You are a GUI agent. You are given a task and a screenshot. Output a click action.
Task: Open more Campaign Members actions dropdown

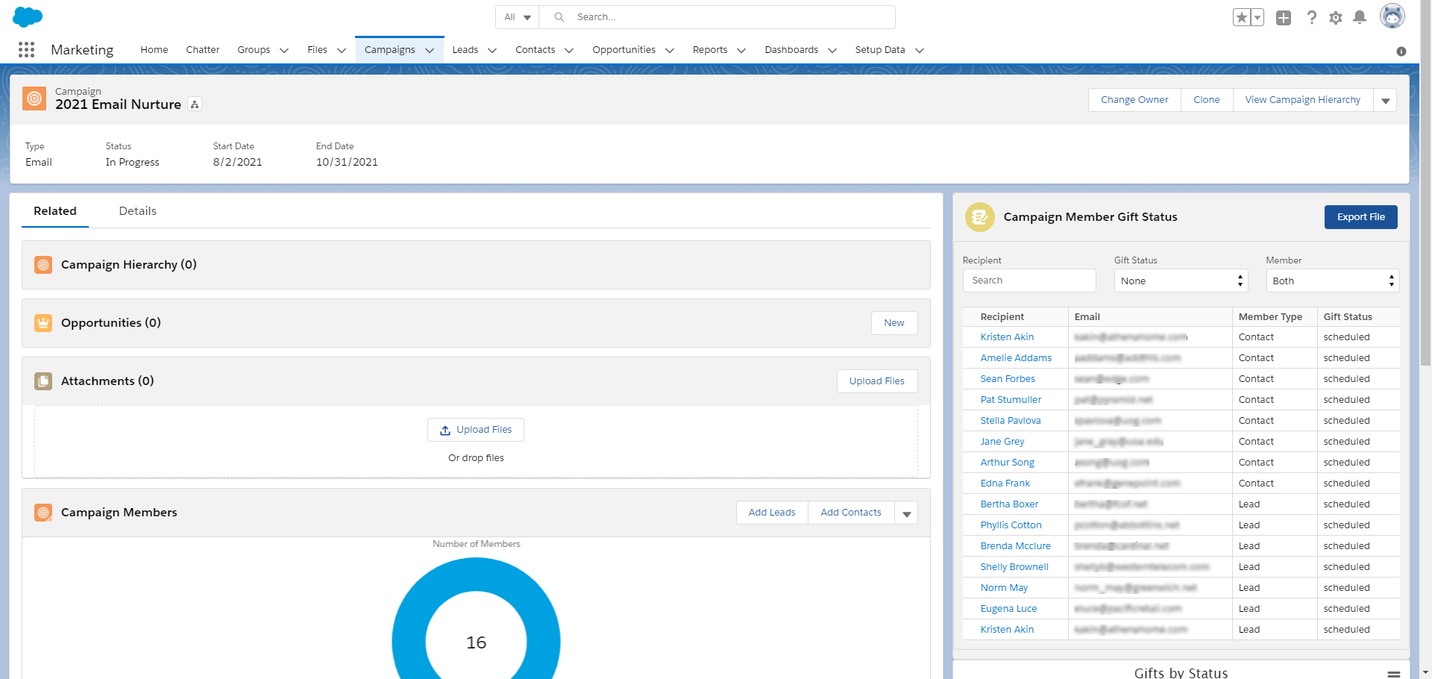906,513
